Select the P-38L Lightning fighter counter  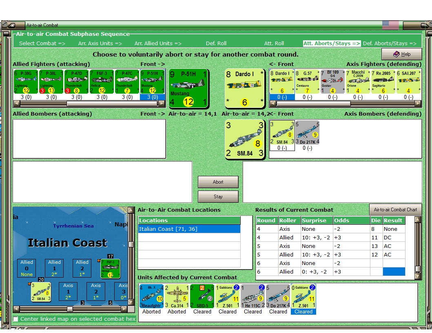(51, 82)
